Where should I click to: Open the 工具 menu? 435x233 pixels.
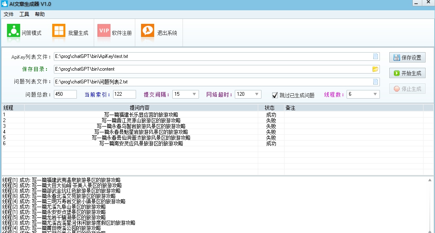click(24, 14)
